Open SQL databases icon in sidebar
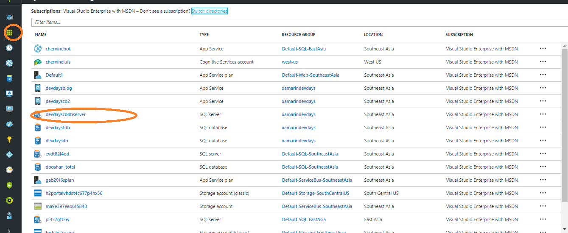The width and height of the screenshot is (568, 233). point(9,78)
